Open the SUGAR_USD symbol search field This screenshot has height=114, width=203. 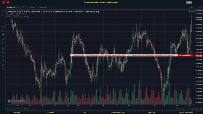[x=11, y=7]
